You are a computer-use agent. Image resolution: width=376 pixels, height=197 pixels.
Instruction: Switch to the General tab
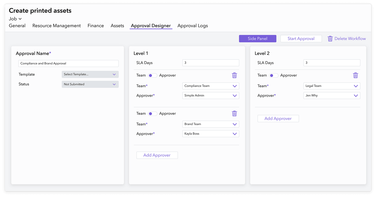17,26
